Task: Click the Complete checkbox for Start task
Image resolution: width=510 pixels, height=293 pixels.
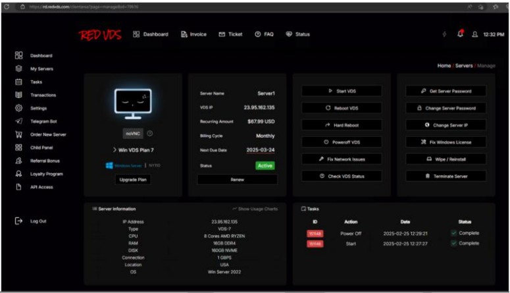Action: pyautogui.click(x=454, y=244)
